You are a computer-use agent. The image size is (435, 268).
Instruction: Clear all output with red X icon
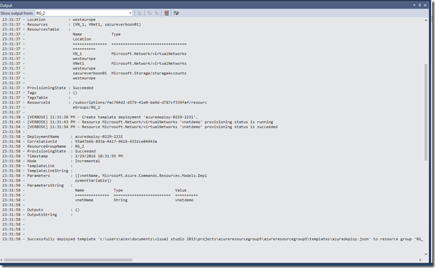click(x=166, y=13)
